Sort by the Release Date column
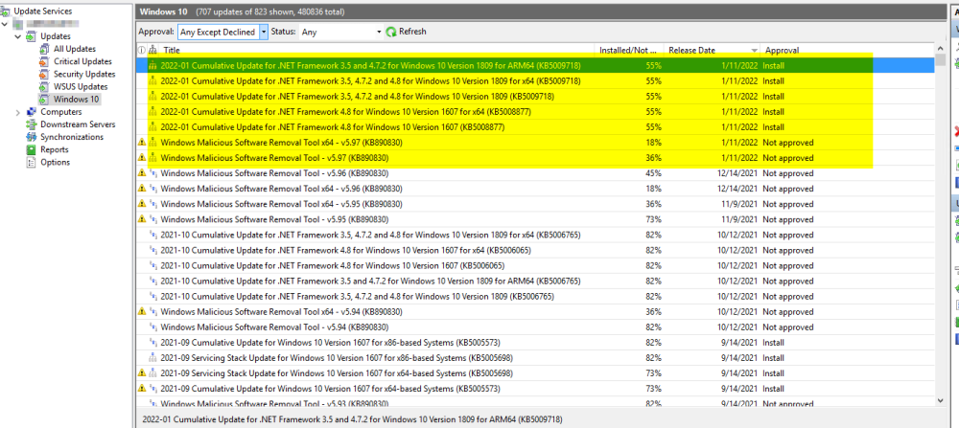This screenshot has width=959, height=428. (713, 51)
